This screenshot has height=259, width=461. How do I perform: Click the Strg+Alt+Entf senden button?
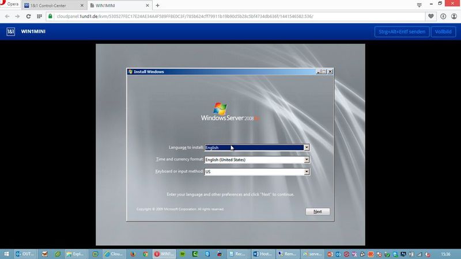pos(402,32)
